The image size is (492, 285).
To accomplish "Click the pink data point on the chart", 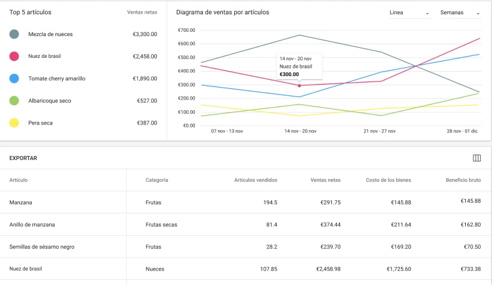I will click(x=300, y=85).
